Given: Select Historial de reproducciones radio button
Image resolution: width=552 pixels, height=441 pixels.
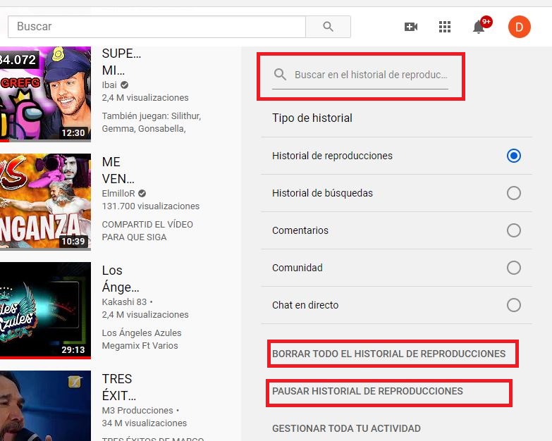Looking at the screenshot, I should (513, 156).
